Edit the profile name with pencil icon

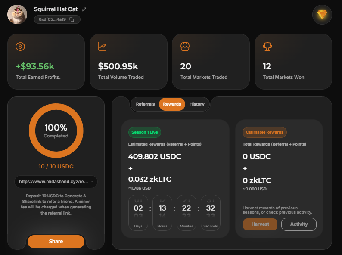(84, 9)
